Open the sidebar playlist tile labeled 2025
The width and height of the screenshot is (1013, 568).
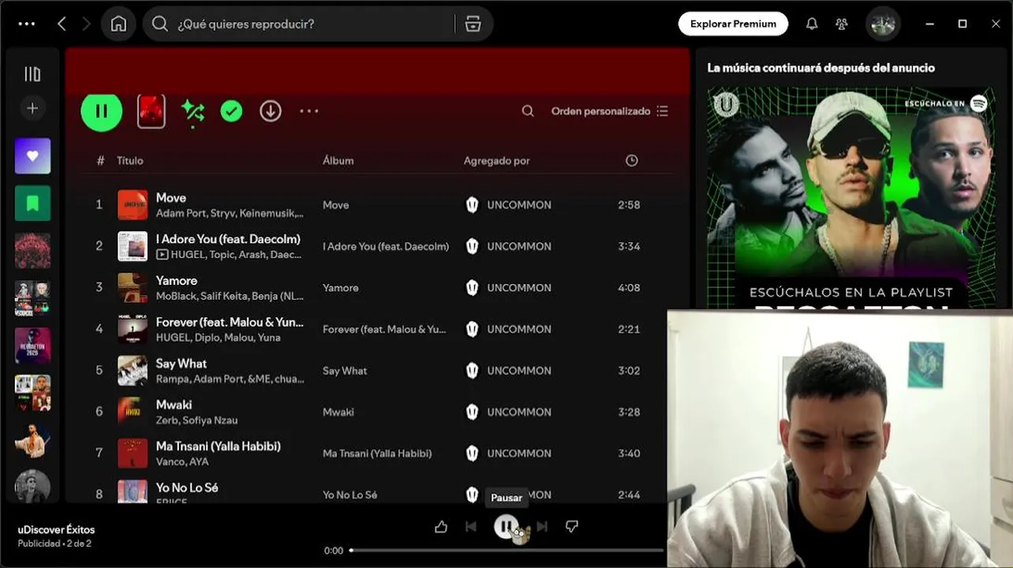point(32,346)
